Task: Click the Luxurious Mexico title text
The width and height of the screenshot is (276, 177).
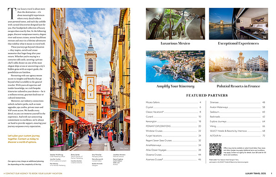Action: (x=175, y=43)
